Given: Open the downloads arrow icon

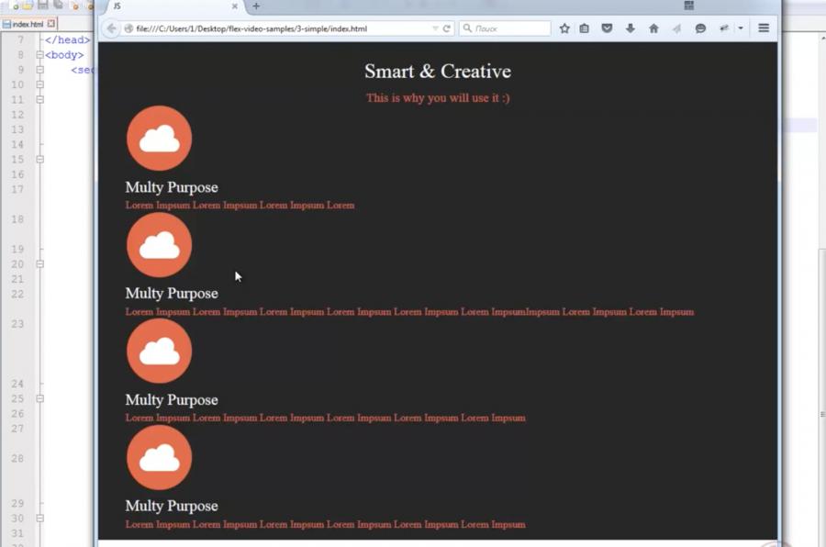Looking at the screenshot, I should pyautogui.click(x=631, y=28).
